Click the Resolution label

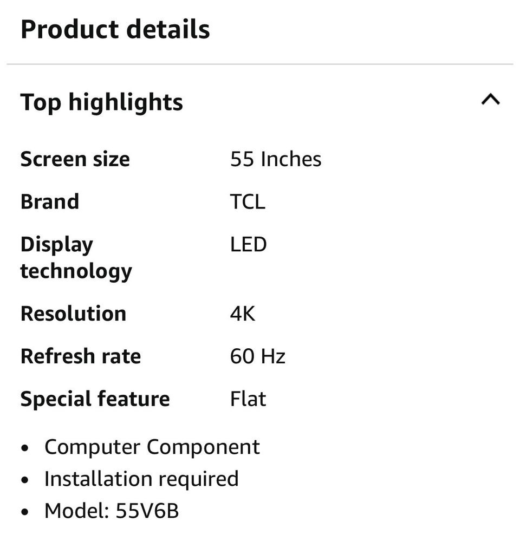73,314
